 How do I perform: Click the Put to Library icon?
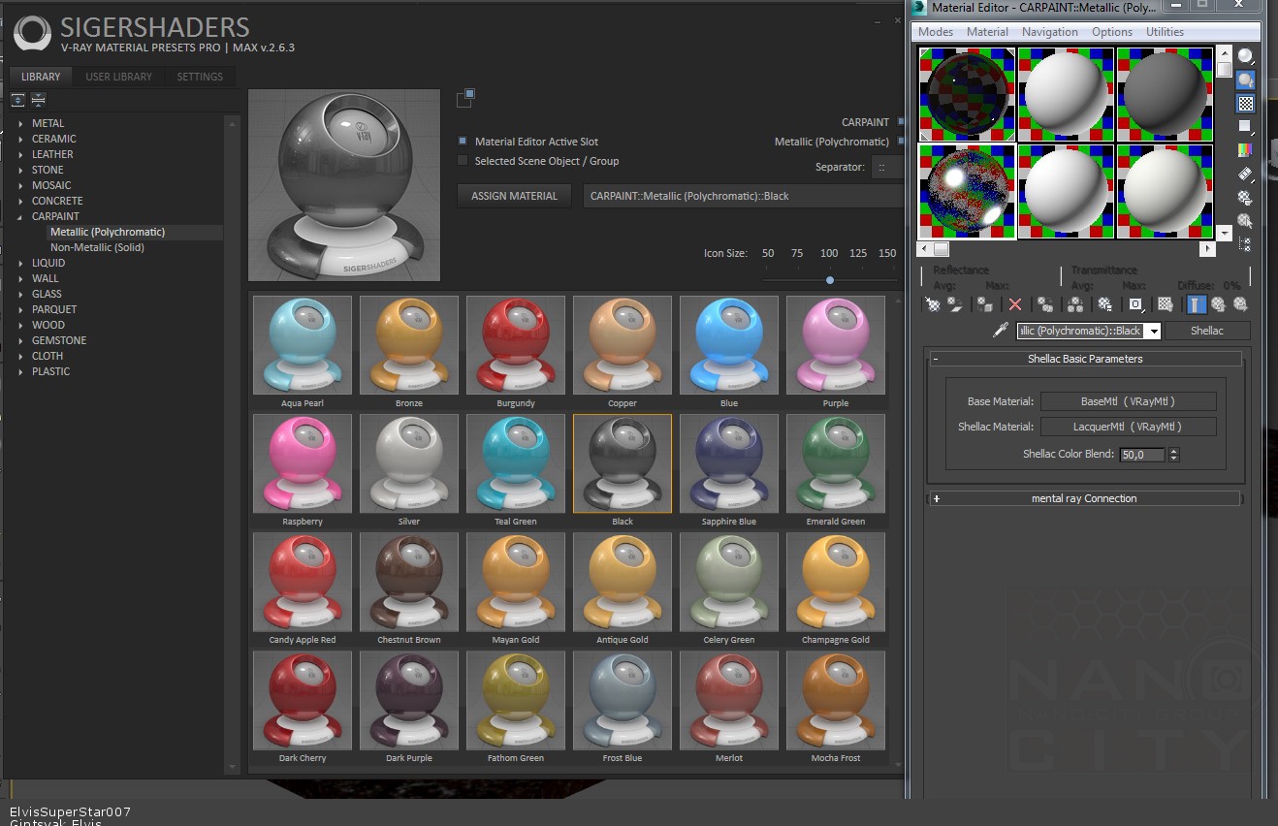coord(1105,304)
